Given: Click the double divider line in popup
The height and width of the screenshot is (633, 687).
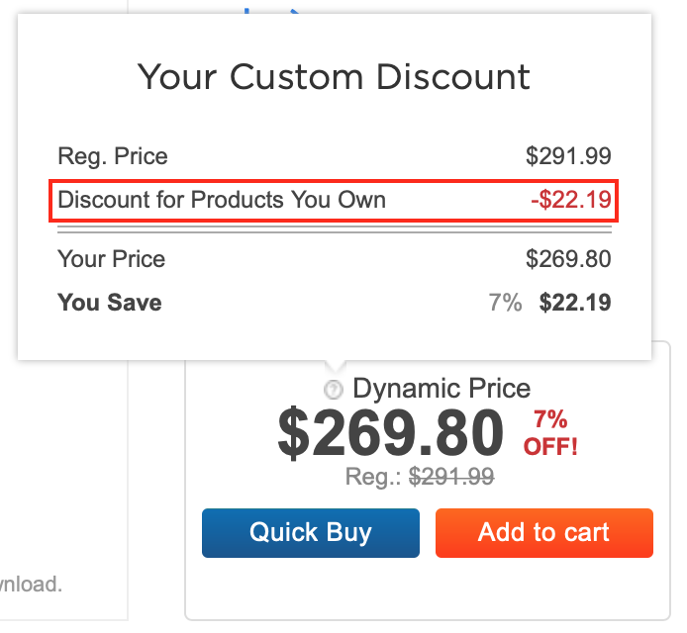Looking at the screenshot, I should pyautogui.click(x=334, y=230).
